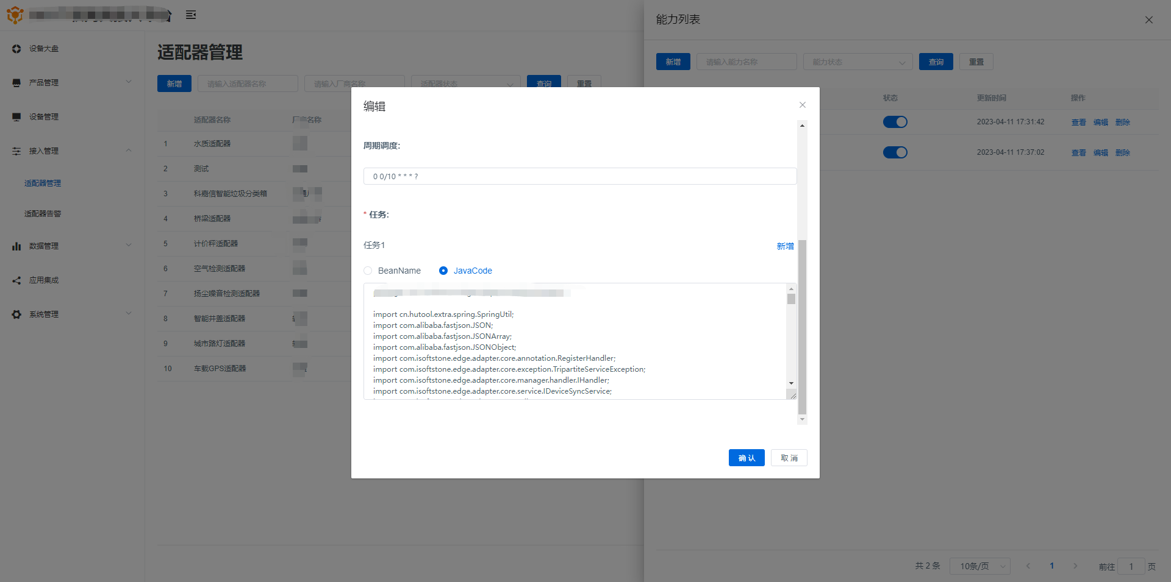1171x582 pixels.
Task: Click the sidebar collapse menu icon
Action: 191,15
